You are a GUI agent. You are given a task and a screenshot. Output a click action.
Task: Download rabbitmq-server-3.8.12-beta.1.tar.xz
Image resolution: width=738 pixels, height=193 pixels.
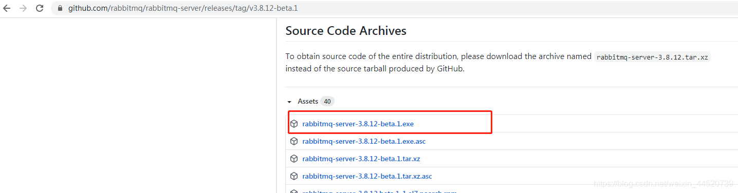[x=361, y=159]
